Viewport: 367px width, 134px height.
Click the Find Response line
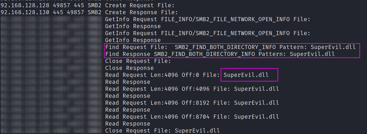point(220,54)
